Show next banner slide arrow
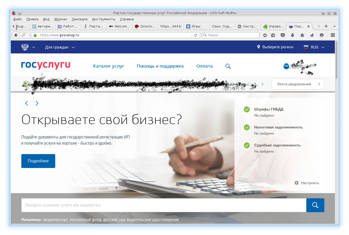349x235 pixels. (x=37, y=103)
